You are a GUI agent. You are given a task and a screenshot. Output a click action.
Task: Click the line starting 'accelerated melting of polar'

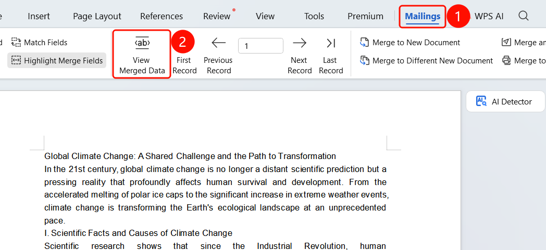coord(217,195)
